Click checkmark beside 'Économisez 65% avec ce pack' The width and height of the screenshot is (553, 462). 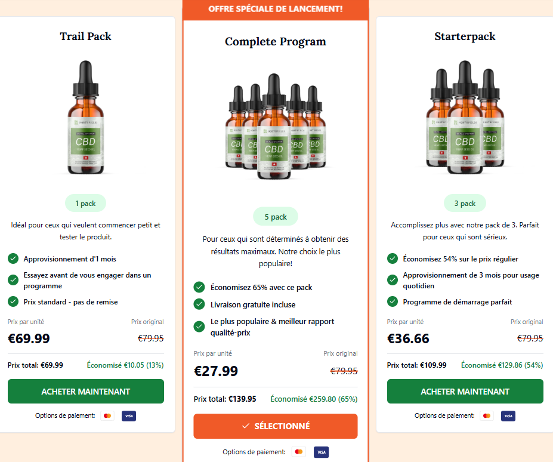199,287
